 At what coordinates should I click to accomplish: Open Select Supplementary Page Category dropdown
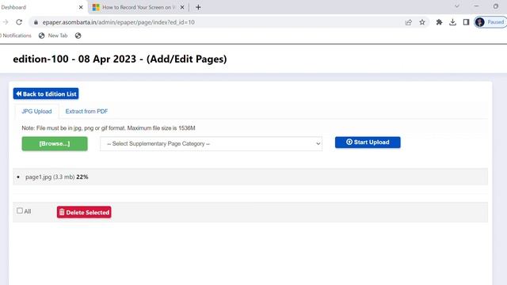point(211,143)
